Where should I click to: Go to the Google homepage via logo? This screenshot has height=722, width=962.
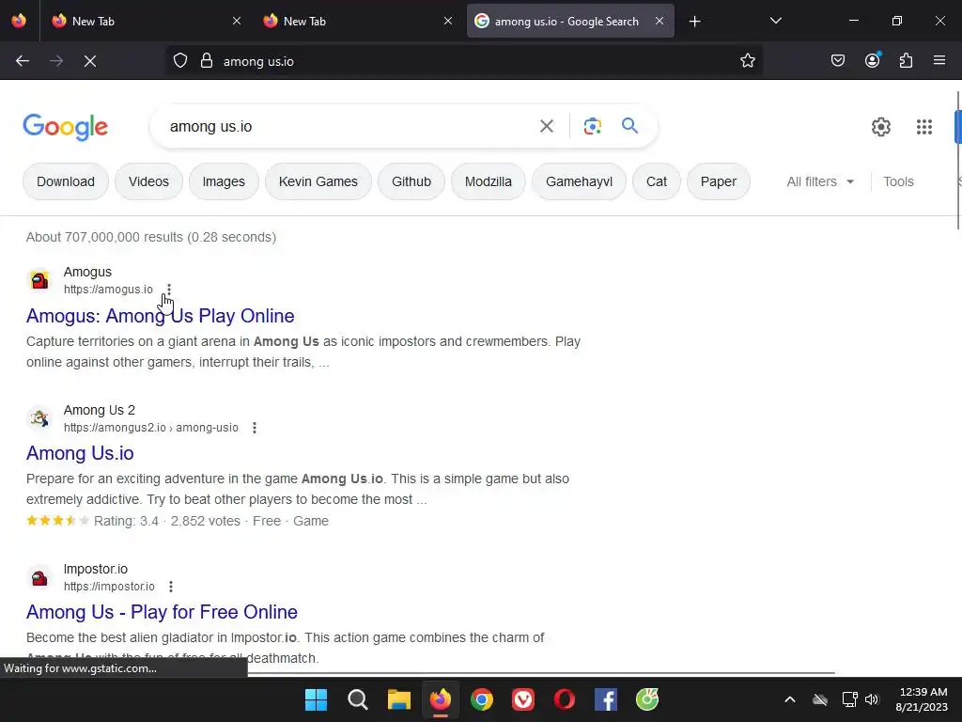click(x=65, y=127)
